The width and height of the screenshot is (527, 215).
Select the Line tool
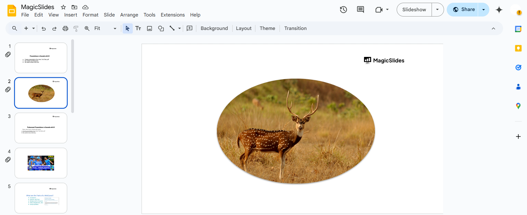[172, 28]
